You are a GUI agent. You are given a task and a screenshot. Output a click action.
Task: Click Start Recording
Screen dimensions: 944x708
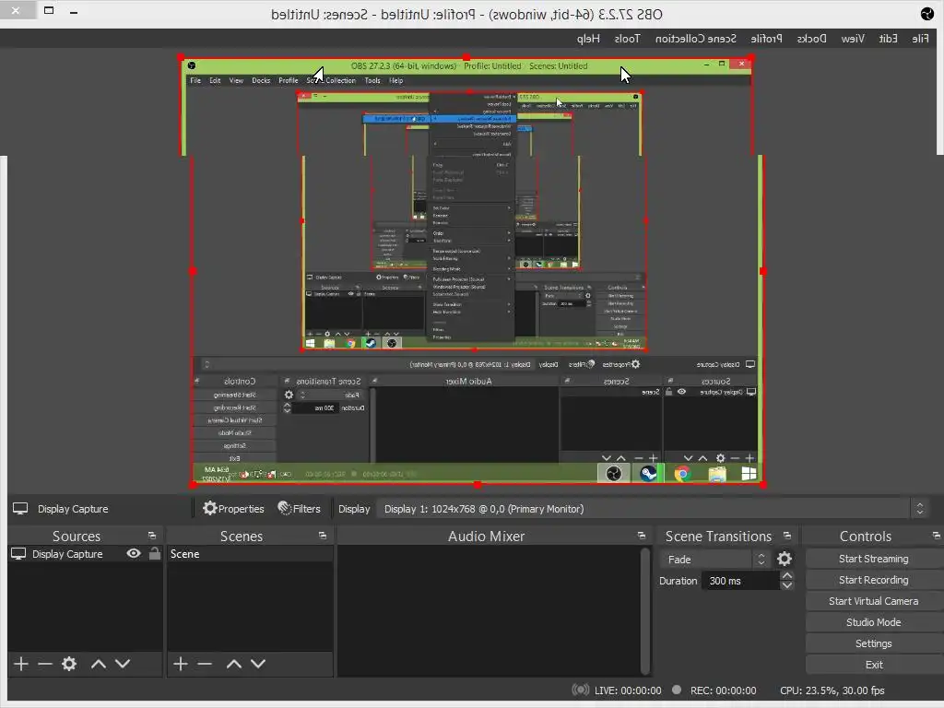tap(874, 580)
